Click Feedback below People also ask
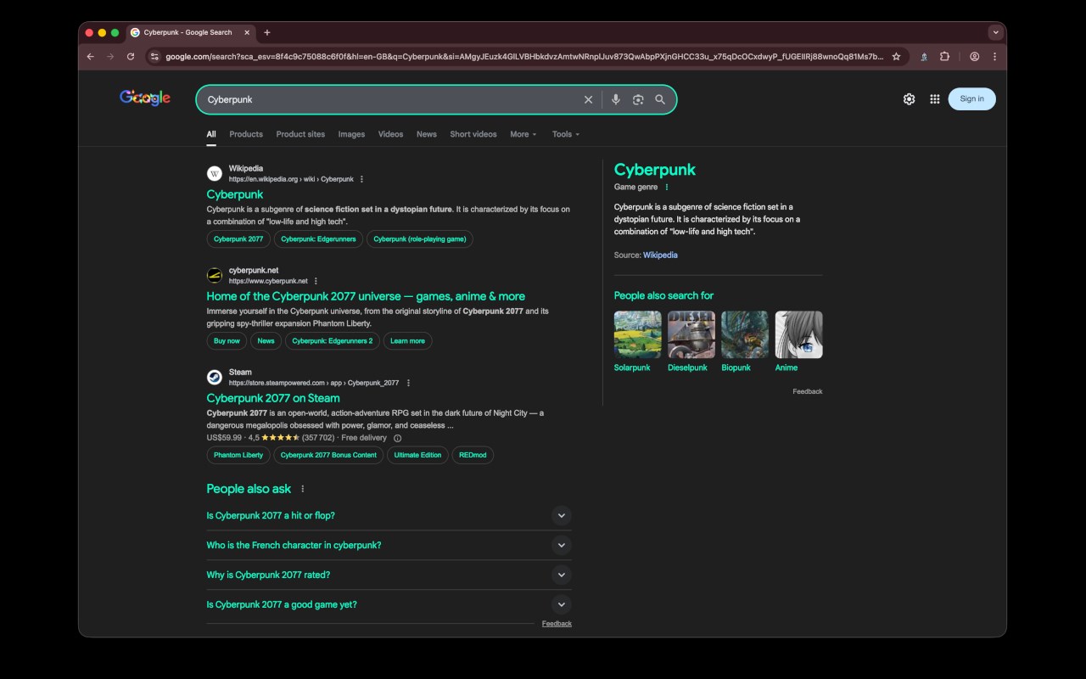The image size is (1086, 679). point(557,624)
